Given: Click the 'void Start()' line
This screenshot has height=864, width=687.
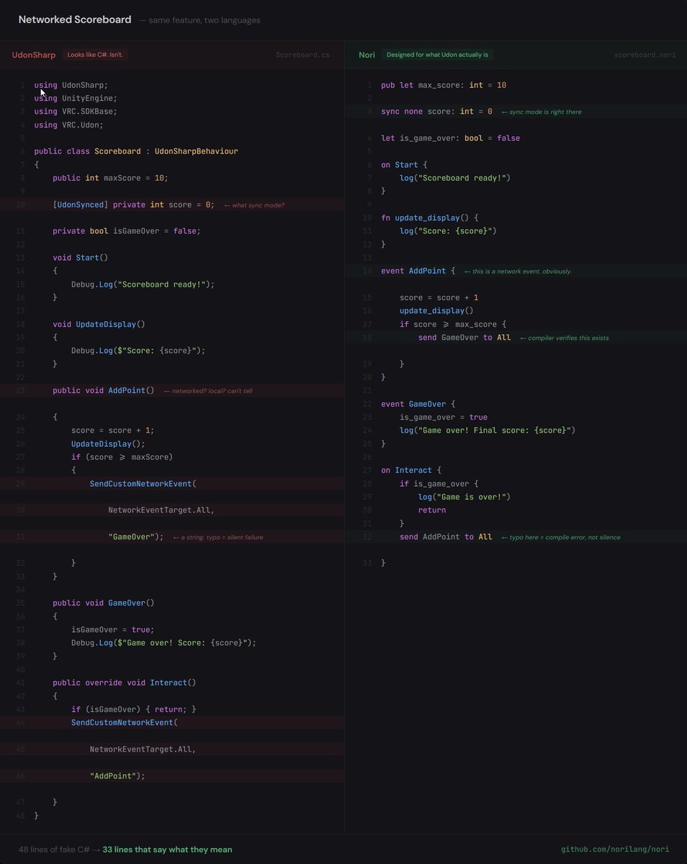Looking at the screenshot, I should click(x=80, y=258).
